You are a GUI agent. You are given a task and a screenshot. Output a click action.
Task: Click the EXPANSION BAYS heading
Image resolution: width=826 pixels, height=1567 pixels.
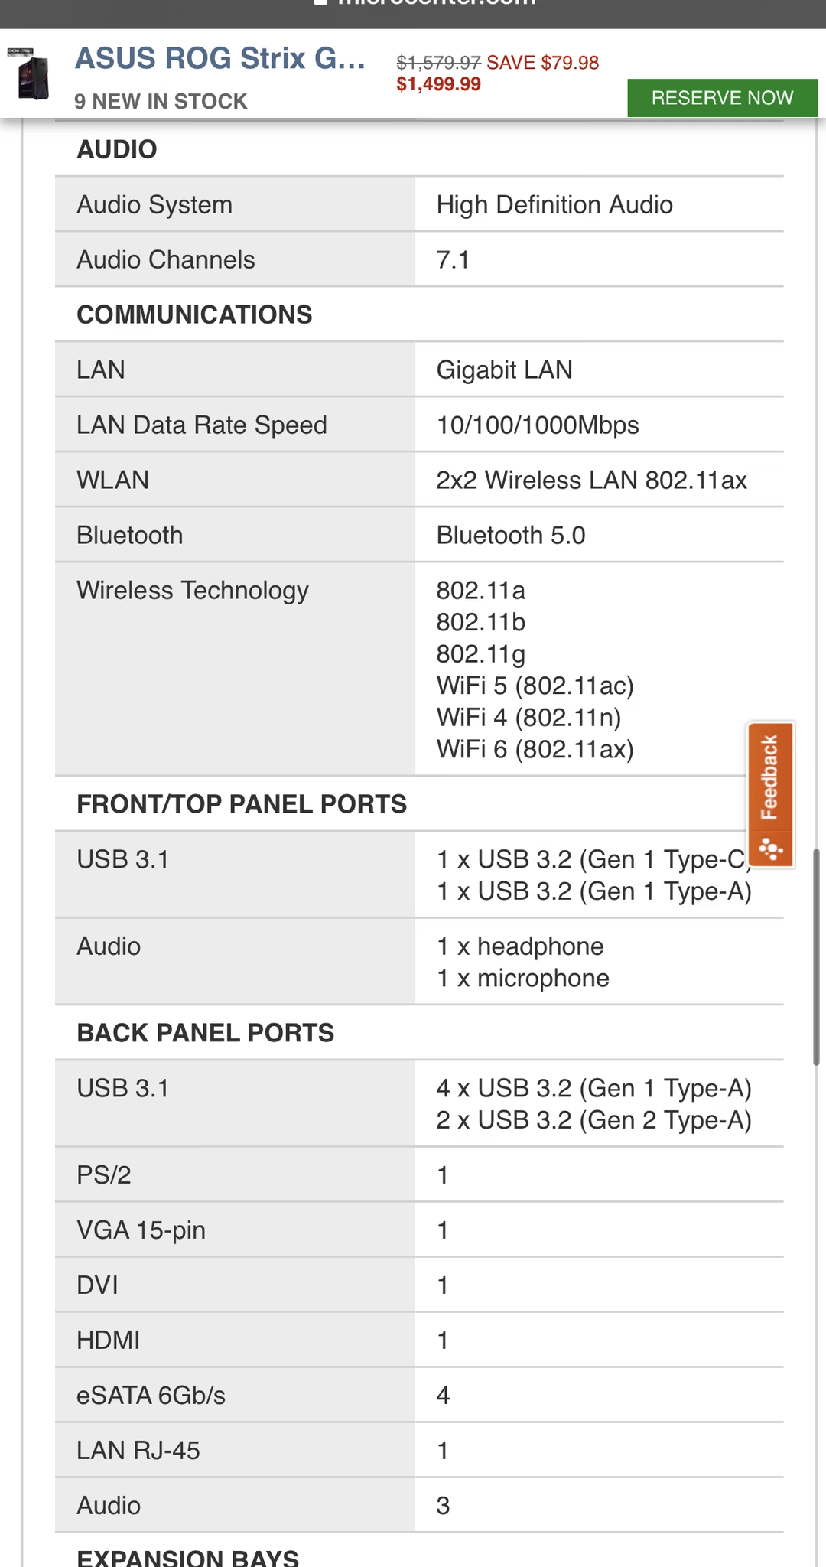coord(187,1556)
